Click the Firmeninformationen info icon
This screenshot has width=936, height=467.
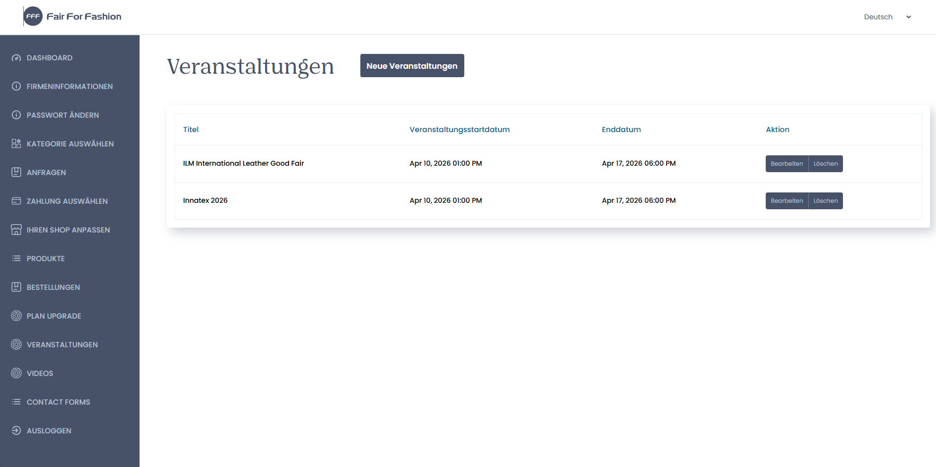(16, 87)
